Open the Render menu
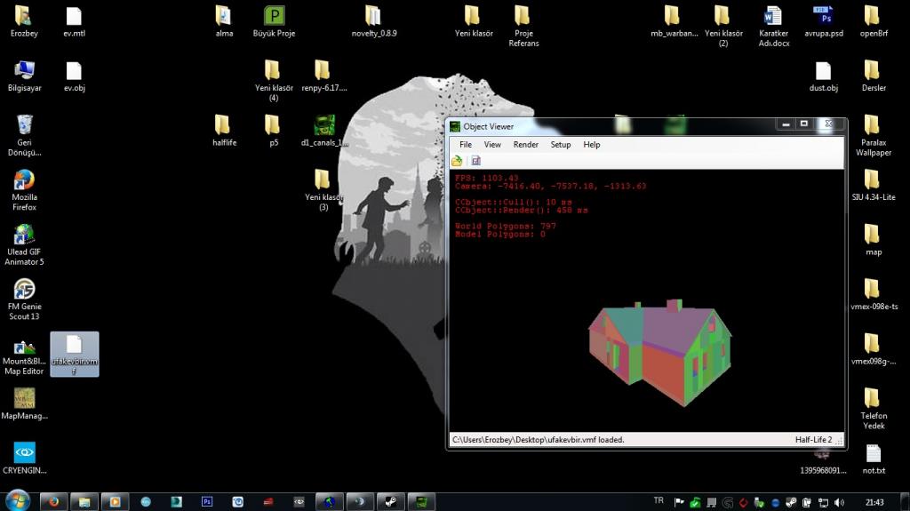The width and height of the screenshot is (910, 511). tap(526, 145)
